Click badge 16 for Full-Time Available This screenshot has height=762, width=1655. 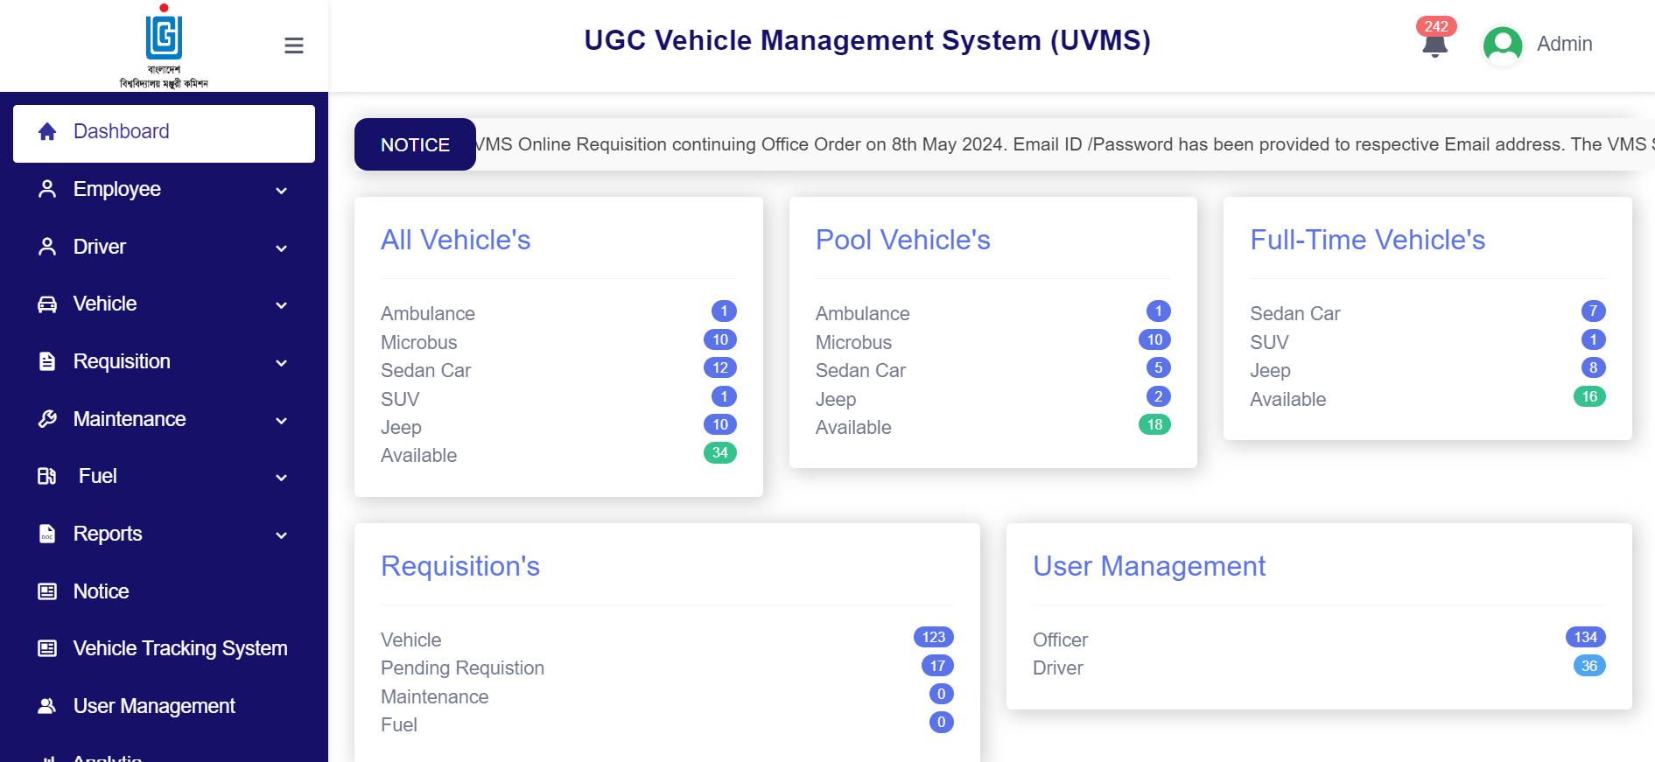point(1589,397)
